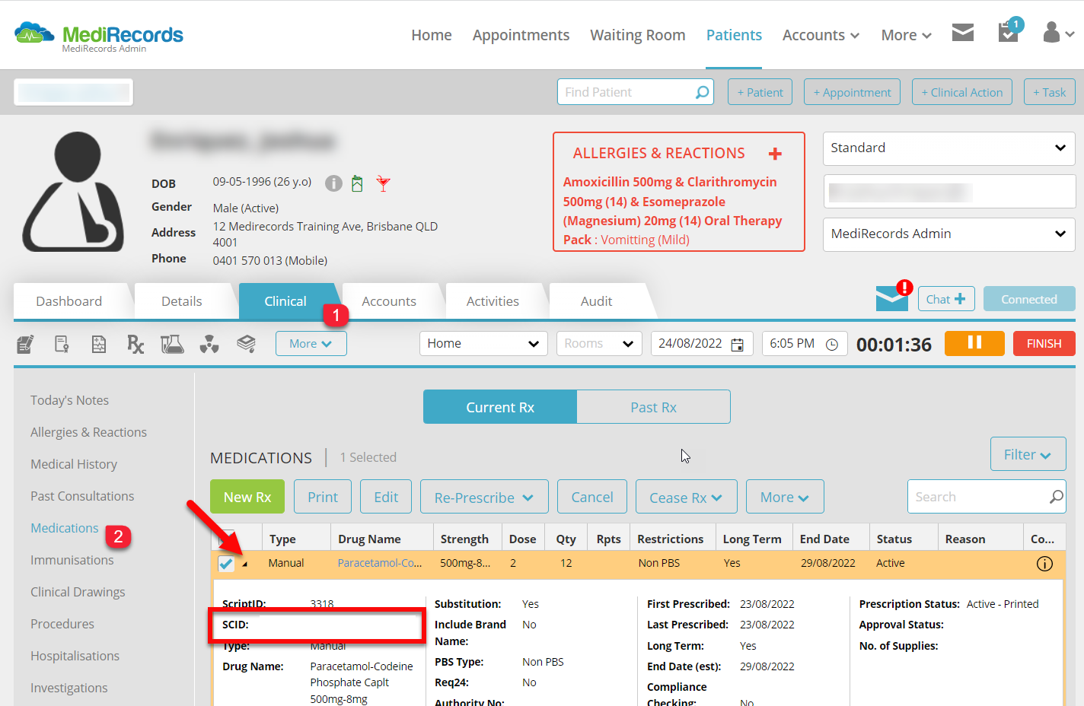Click the red cocktail alcohol icon
1084x706 pixels.
384,183
